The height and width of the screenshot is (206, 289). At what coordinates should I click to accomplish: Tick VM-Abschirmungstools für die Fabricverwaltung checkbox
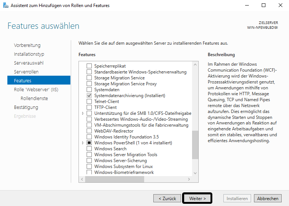89,125
